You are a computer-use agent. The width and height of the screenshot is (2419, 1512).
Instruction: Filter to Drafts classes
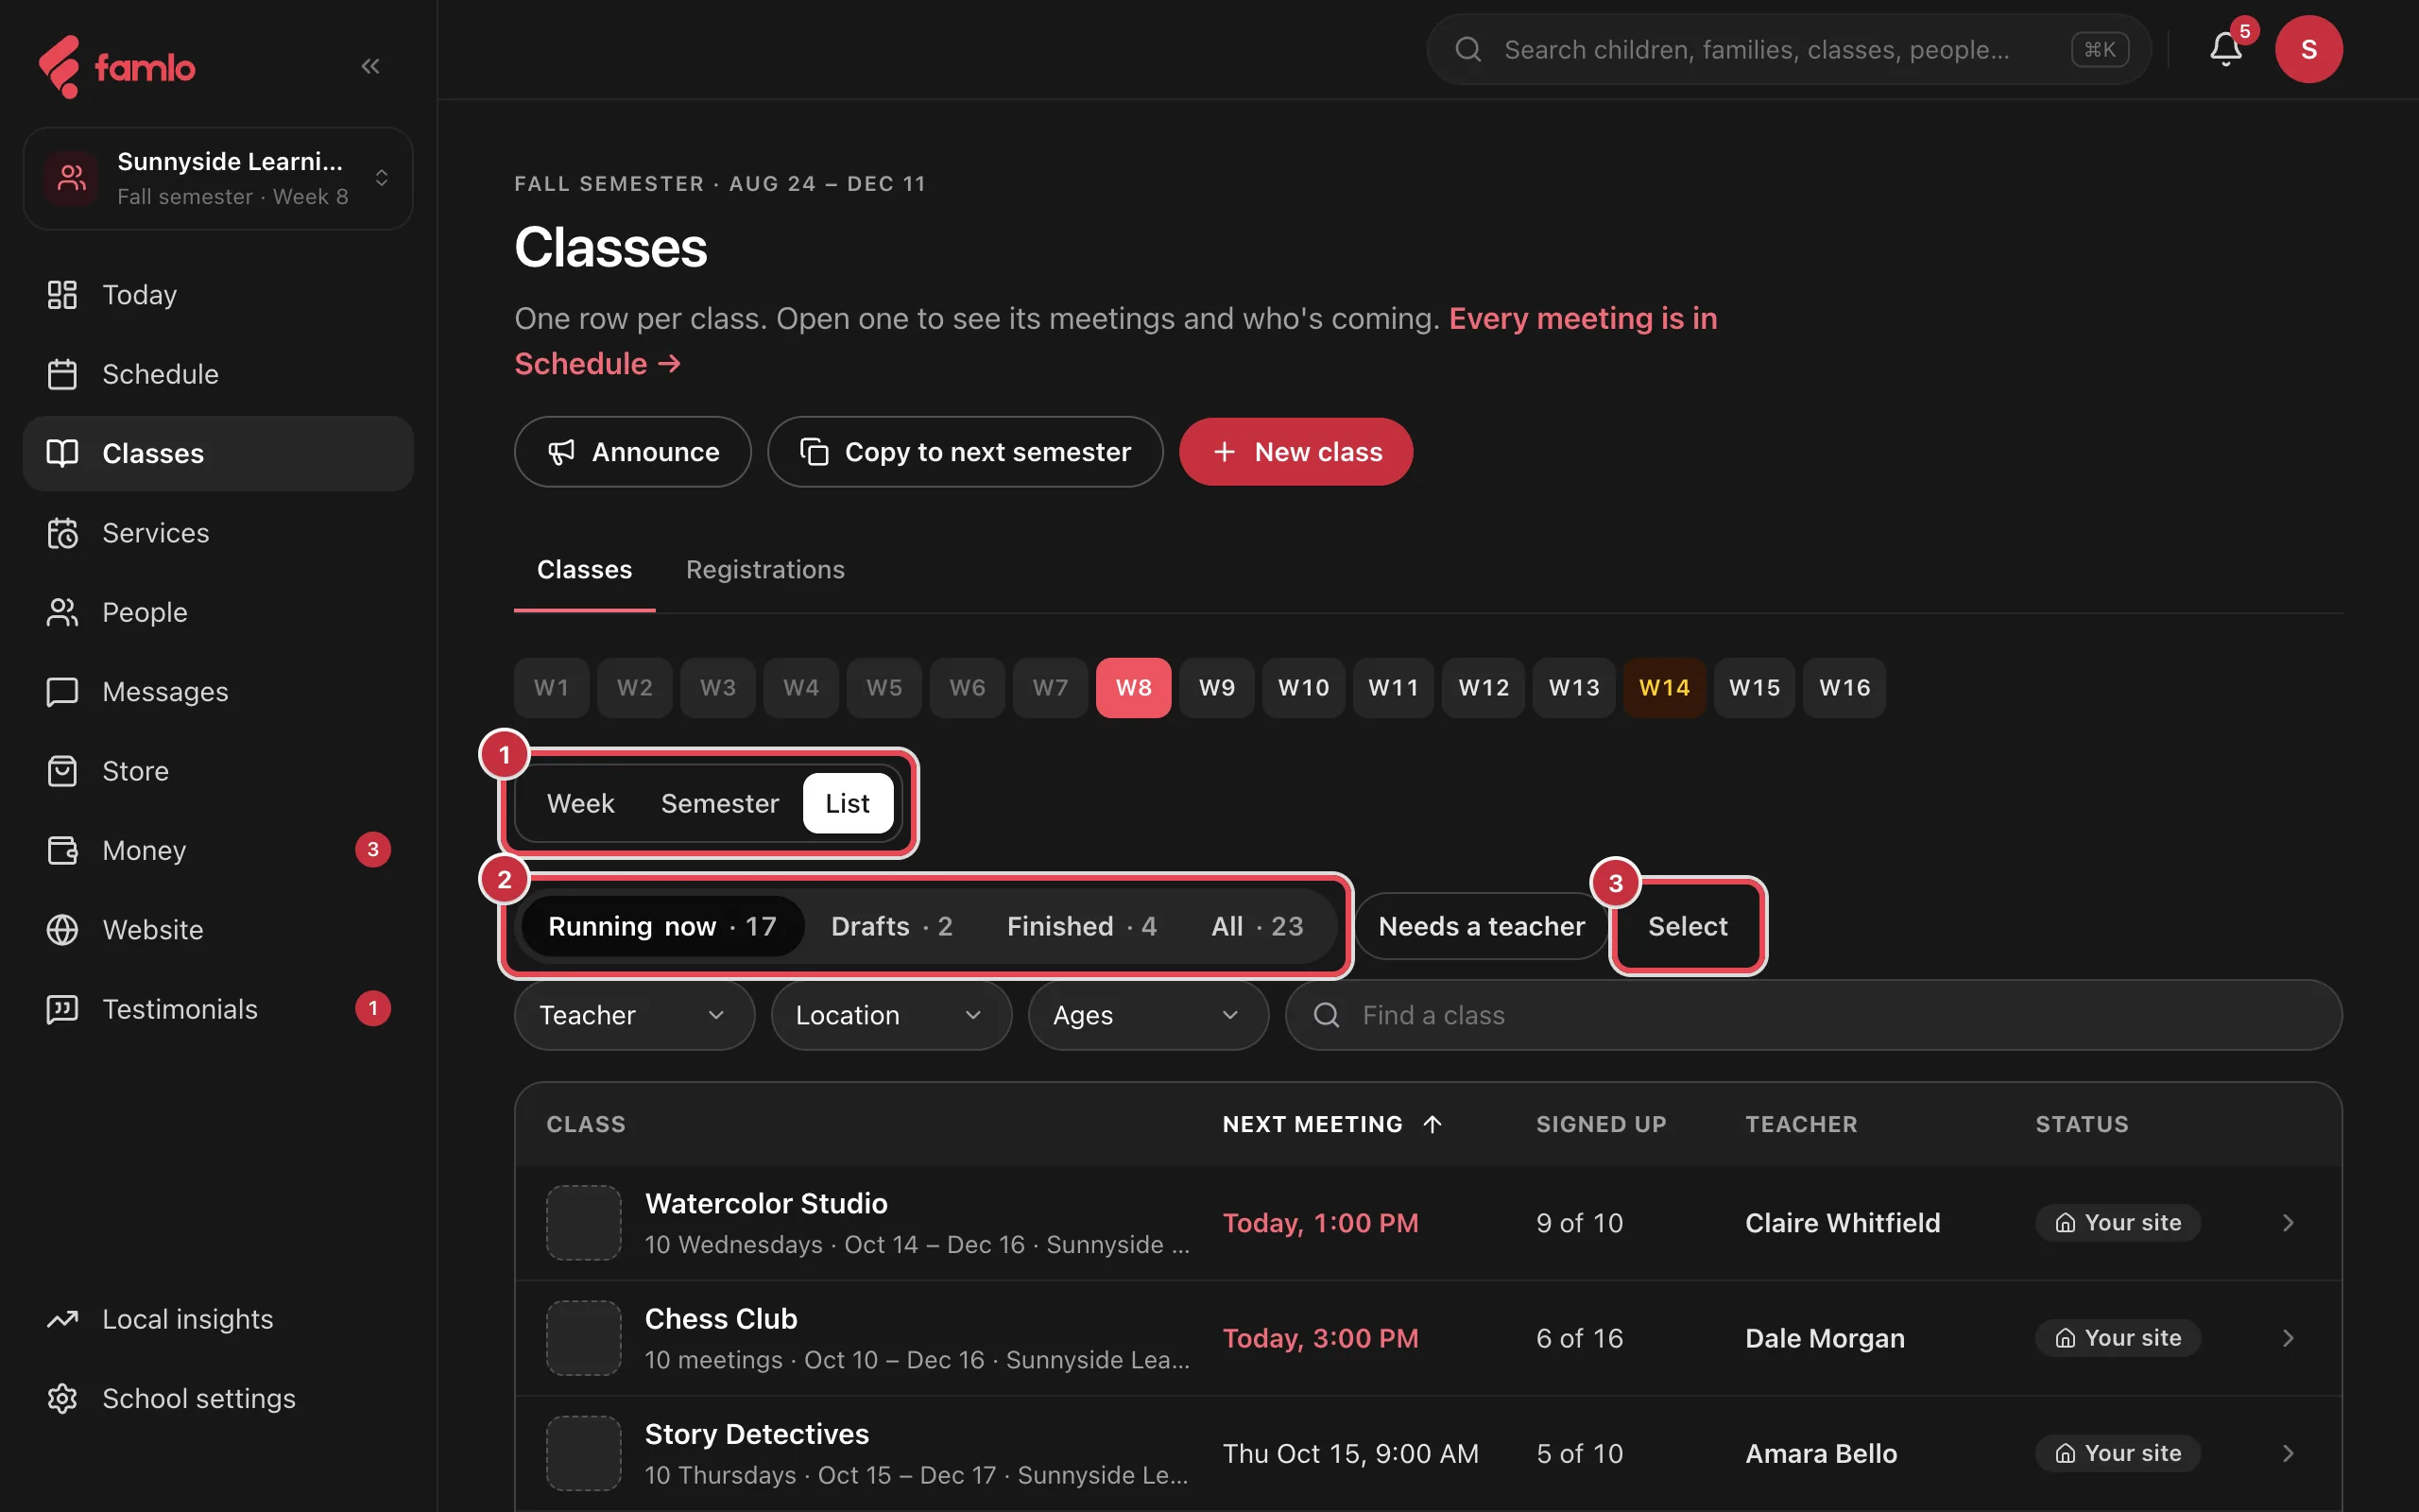coord(892,926)
